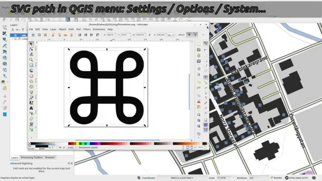Toggle the width-height lock icon
The height and width of the screenshot is (181, 322).
click(x=150, y=35)
